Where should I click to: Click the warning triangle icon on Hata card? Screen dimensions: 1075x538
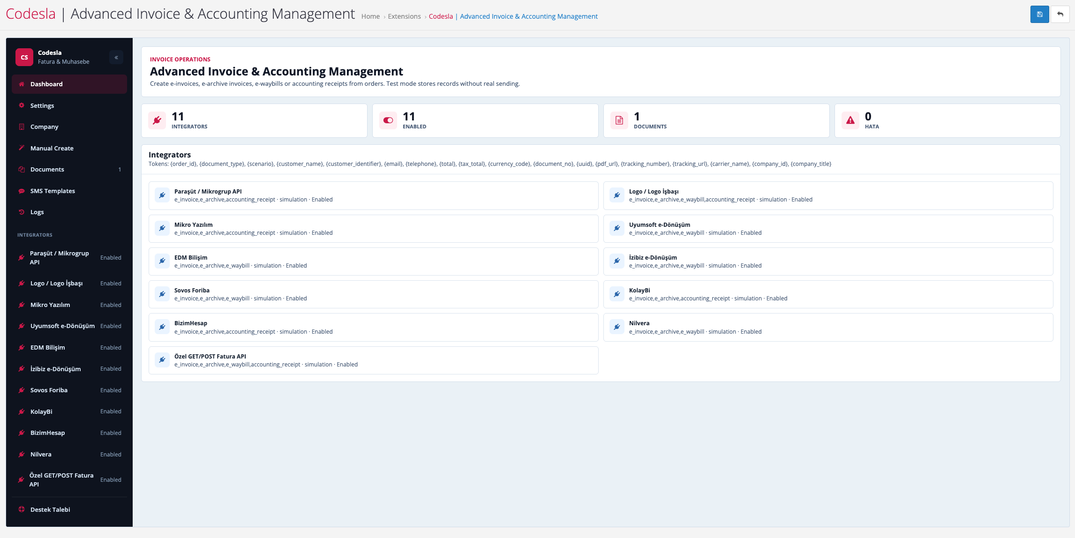pos(850,120)
